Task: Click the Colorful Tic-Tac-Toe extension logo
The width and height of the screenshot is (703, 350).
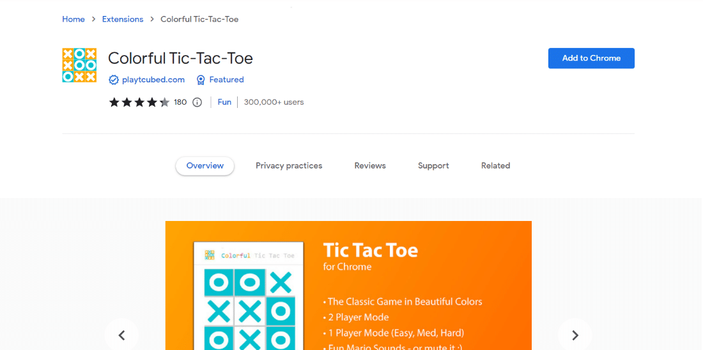Action: pos(79,65)
